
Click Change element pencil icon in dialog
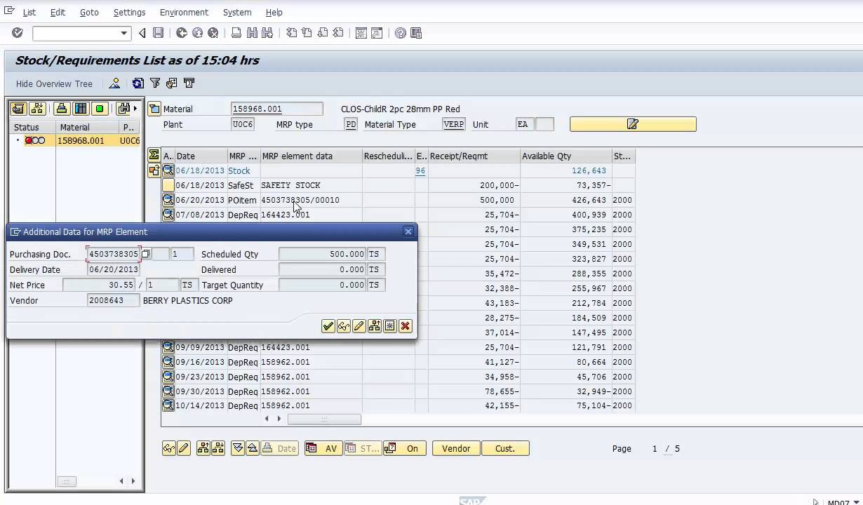[x=359, y=326]
